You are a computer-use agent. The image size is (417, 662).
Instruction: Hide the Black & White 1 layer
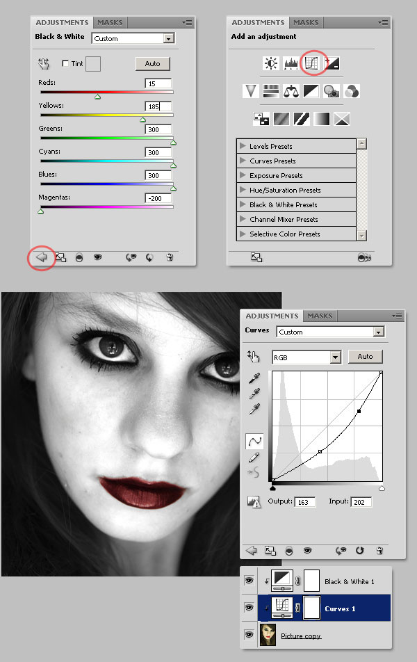click(249, 580)
